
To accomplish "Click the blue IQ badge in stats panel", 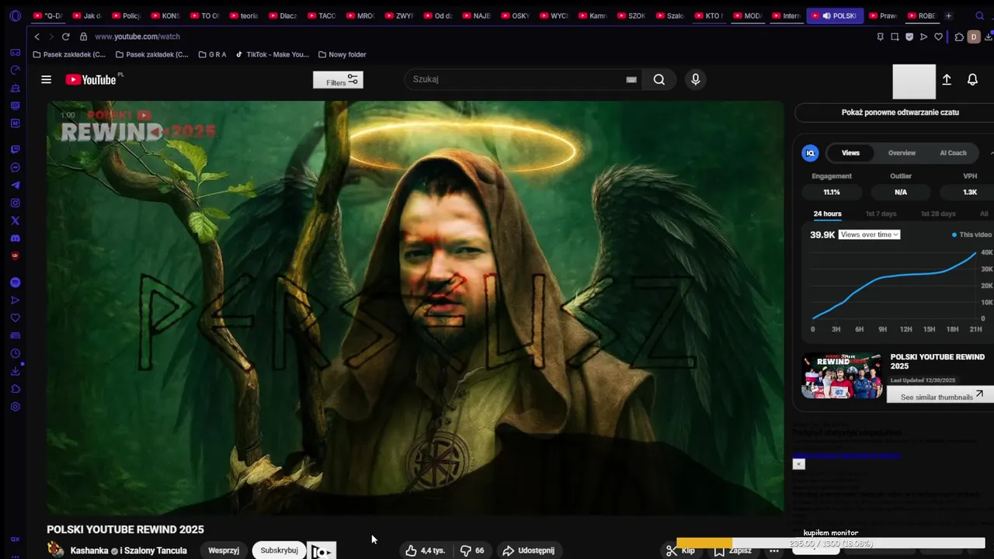I will [x=810, y=153].
